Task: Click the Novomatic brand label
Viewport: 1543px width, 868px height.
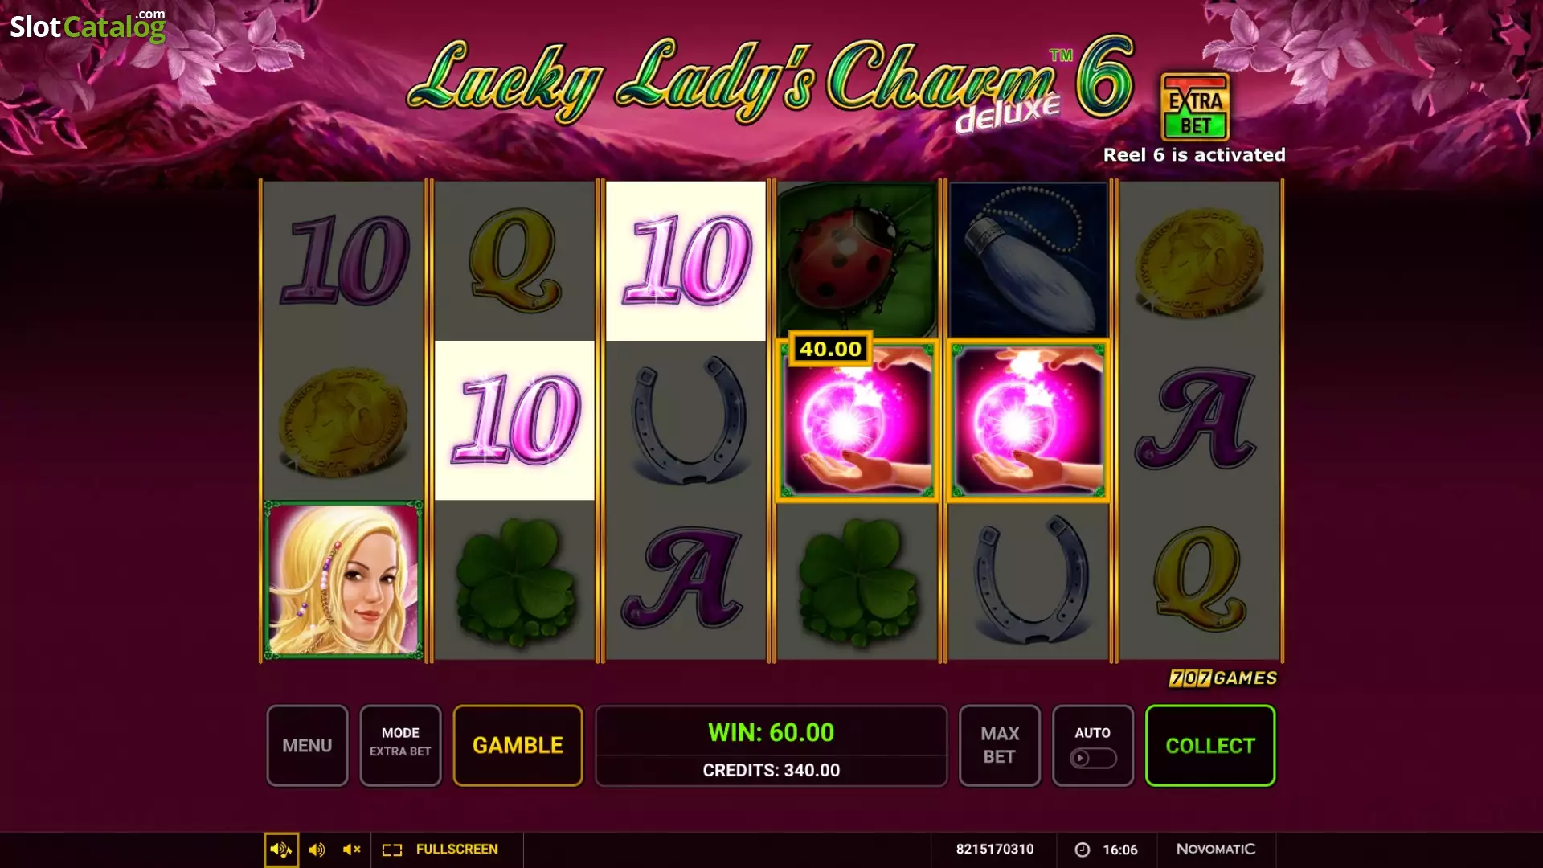Action: [1216, 850]
